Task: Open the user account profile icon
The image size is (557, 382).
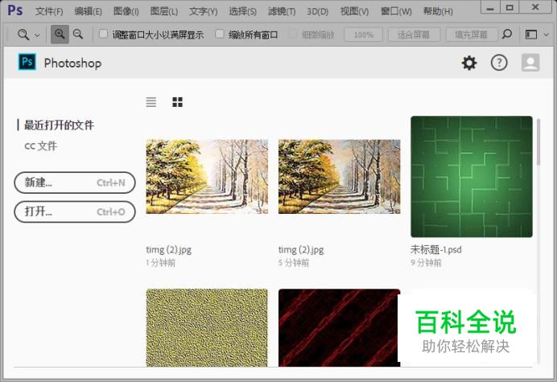Action: pos(530,63)
